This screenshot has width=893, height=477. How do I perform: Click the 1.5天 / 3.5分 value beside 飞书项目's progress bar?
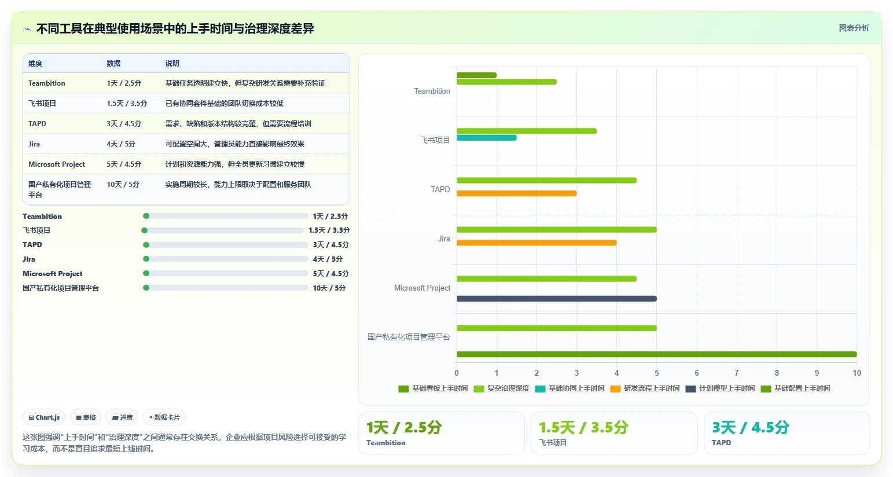pyautogui.click(x=329, y=230)
